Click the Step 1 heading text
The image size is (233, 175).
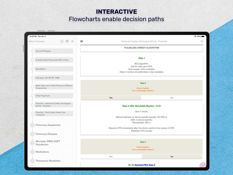(141, 58)
